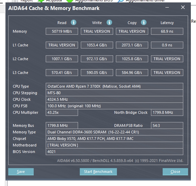Click the CPU Multiplier field 43.25x

[x=62, y=112]
